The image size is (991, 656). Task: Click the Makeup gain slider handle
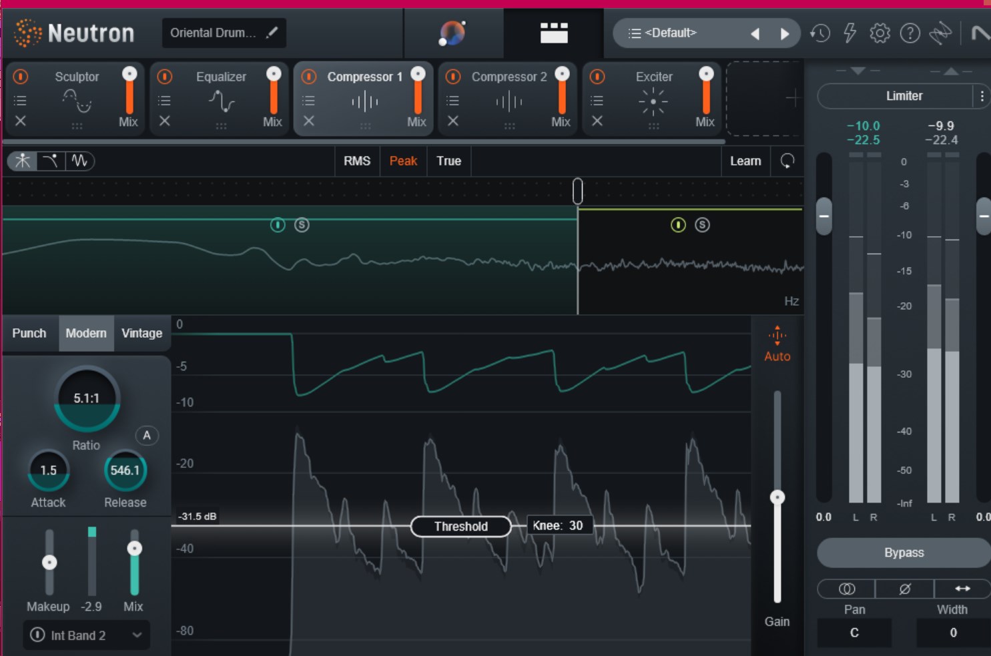pyautogui.click(x=49, y=562)
